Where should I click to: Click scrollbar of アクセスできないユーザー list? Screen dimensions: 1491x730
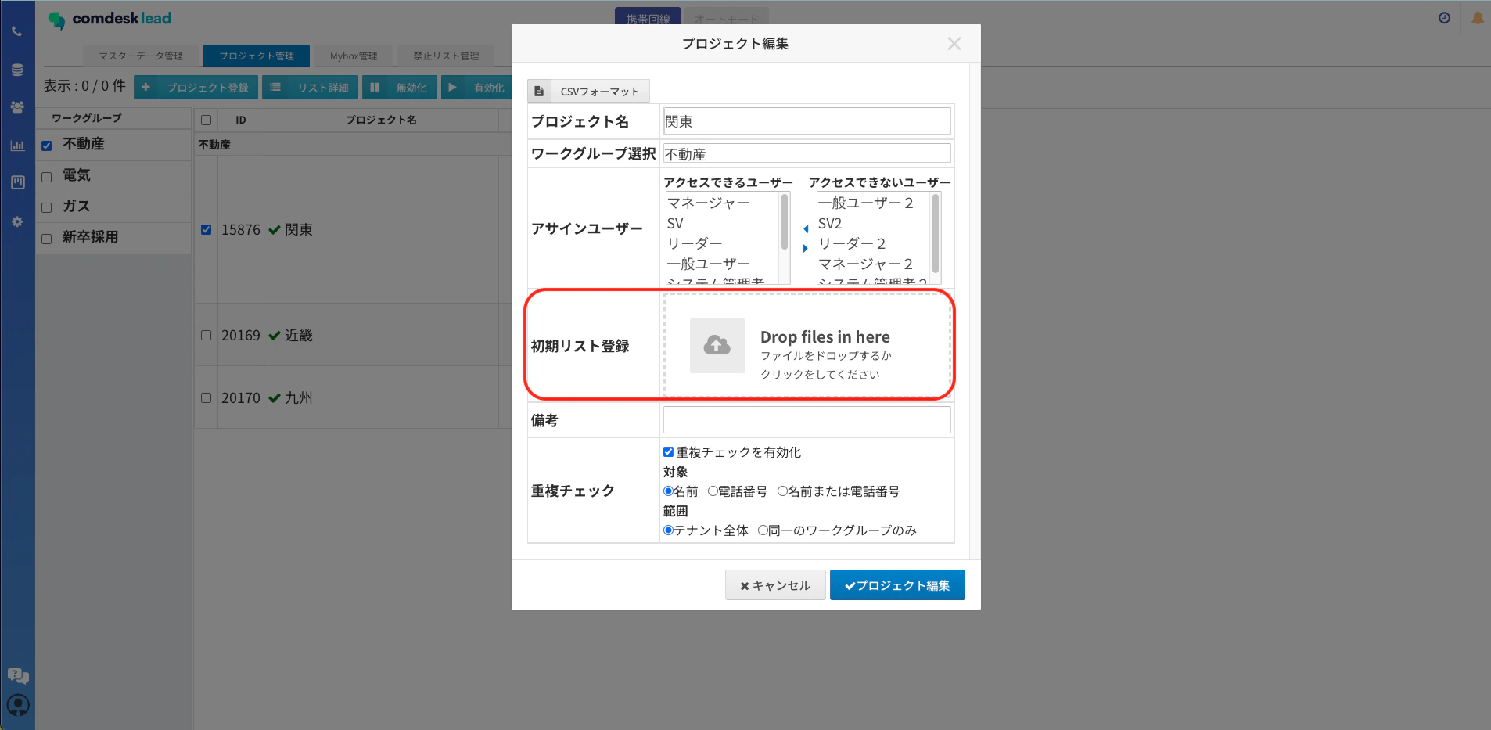[936, 235]
